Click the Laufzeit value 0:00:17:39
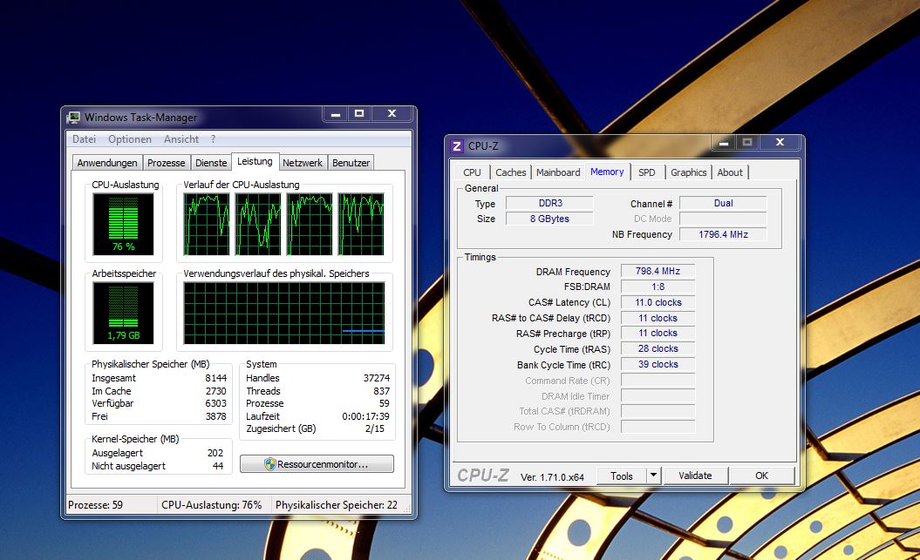Viewport: 920px width, 560px height. pyautogui.click(x=365, y=416)
